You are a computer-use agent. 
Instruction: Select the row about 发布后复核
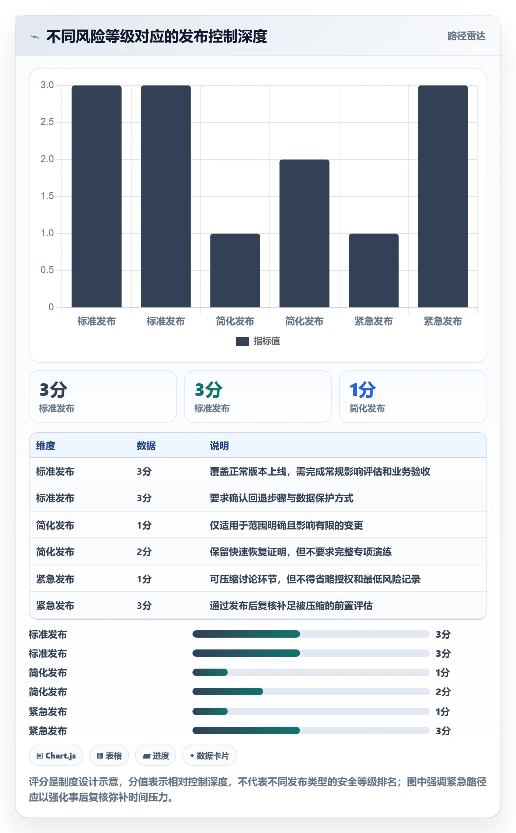coord(258,606)
